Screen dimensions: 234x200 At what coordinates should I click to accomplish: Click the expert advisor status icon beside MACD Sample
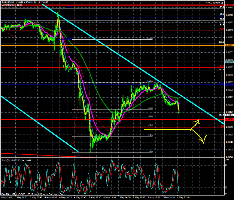pos(222,3)
